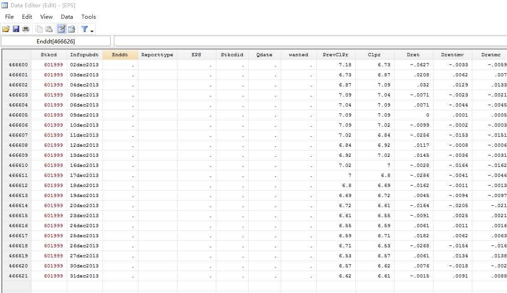Toggle Data Editor edit mode icon
This screenshot has height=293, width=507.
[61, 29]
